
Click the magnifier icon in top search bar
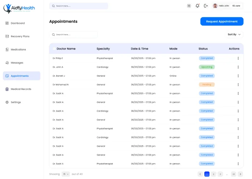[53, 6]
